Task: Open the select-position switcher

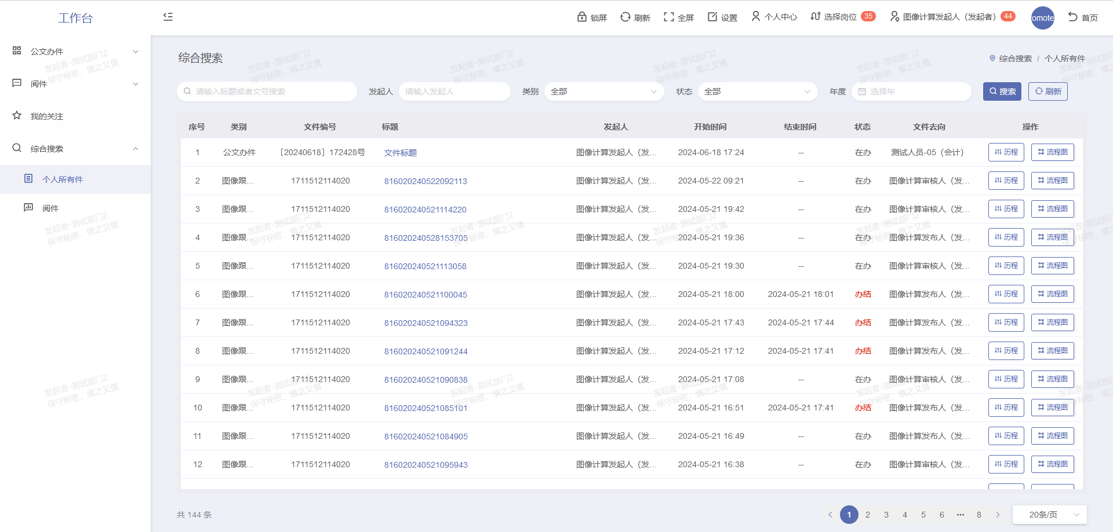Action: pyautogui.click(x=842, y=17)
